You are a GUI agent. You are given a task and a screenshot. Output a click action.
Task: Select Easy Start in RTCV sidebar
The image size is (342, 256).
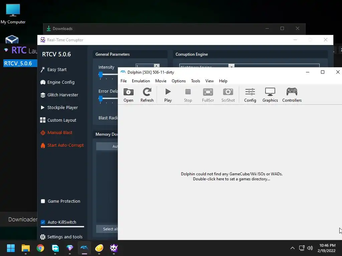pos(53,69)
